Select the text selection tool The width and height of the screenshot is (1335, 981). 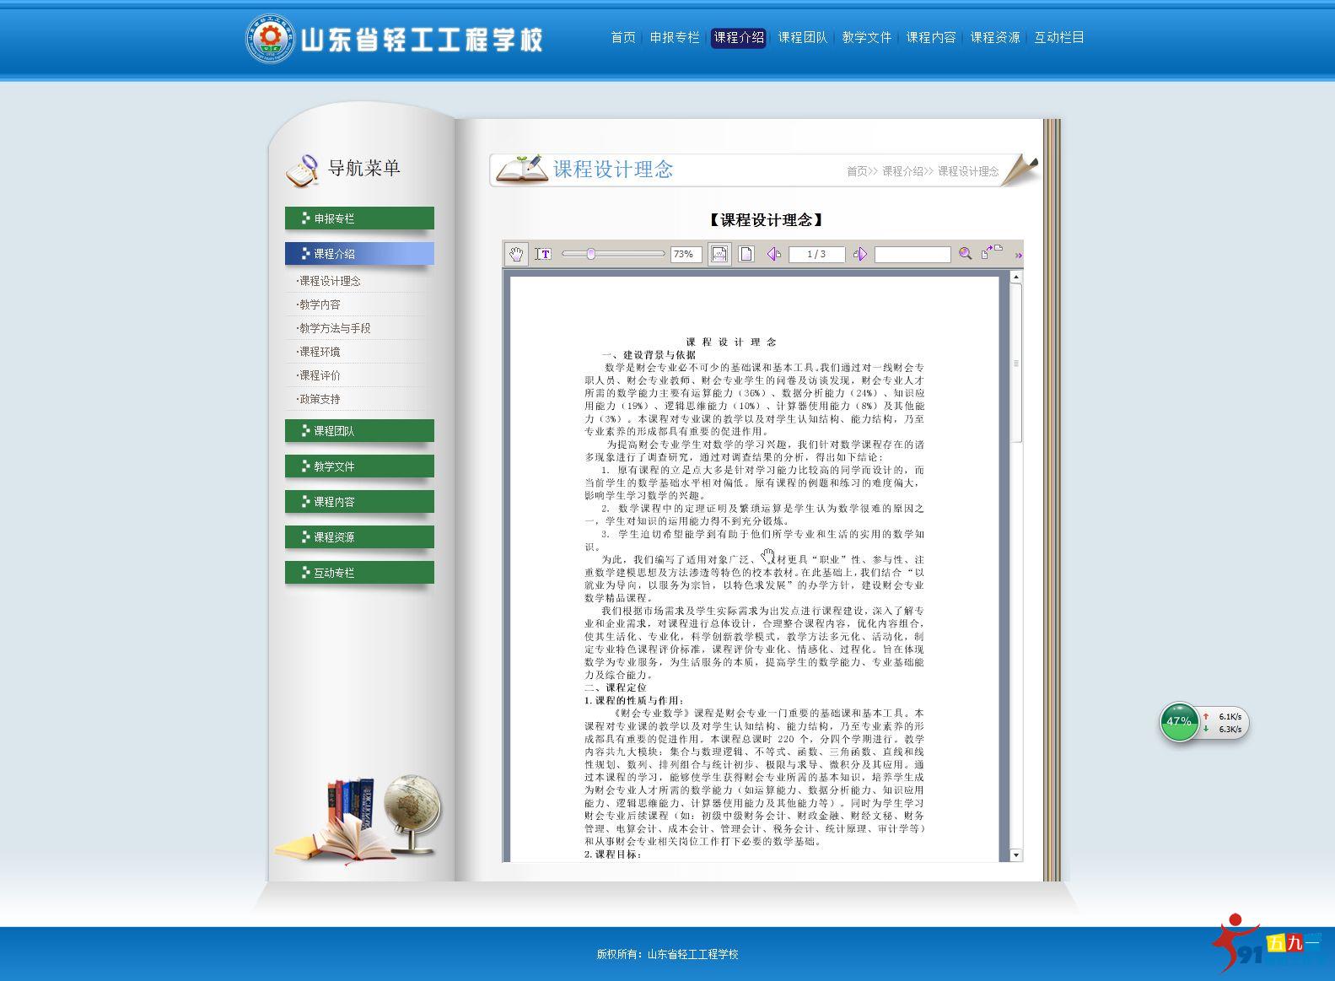[x=543, y=254]
